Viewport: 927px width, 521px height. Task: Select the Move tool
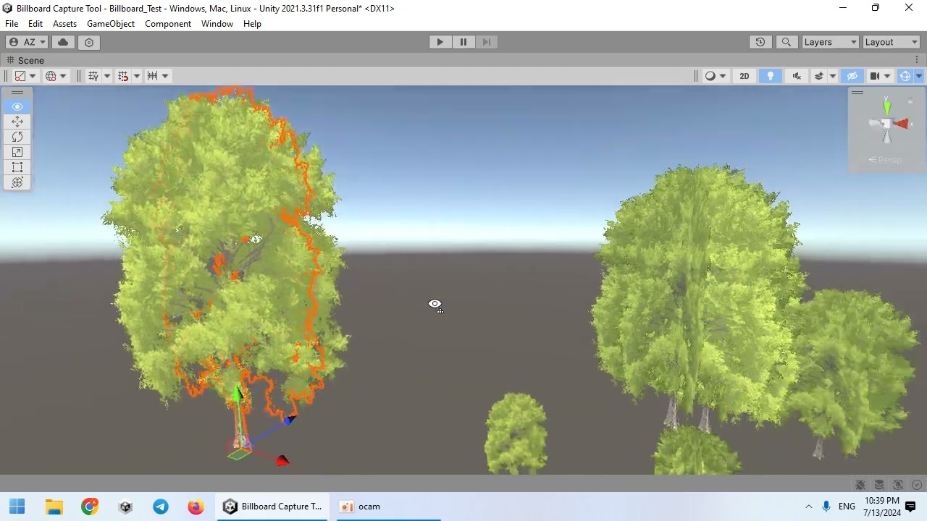17,122
